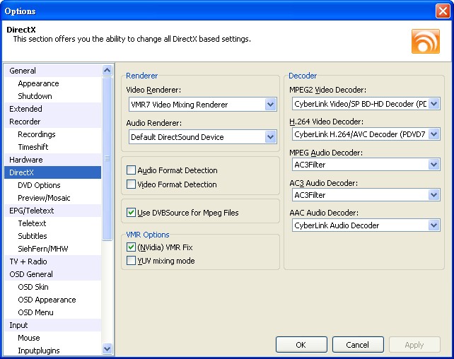Select DVD Options in the sidebar
The height and width of the screenshot is (359, 454).
(x=39, y=185)
